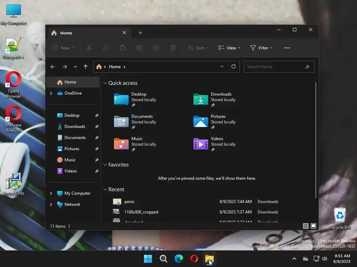Click the Paste clipboard icon
This screenshot has width=357, height=267.
[x=123, y=48]
